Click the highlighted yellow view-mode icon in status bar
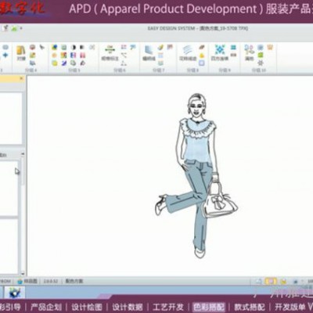This screenshot has height=313, width=313. click(271, 282)
